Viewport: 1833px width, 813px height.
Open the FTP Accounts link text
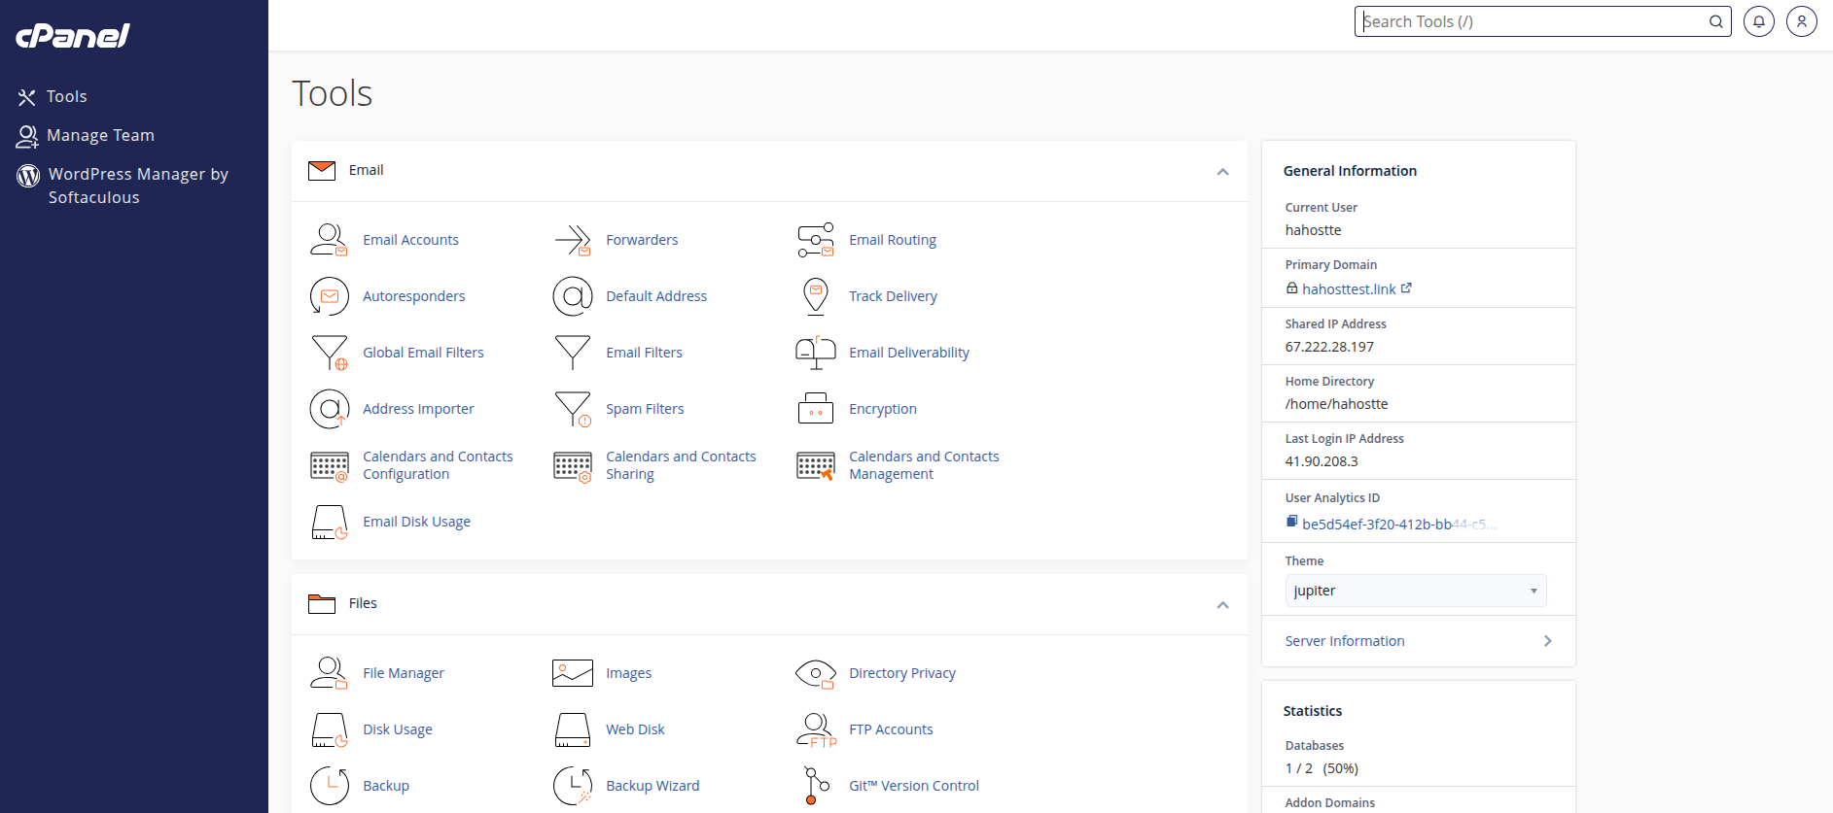coord(891,729)
